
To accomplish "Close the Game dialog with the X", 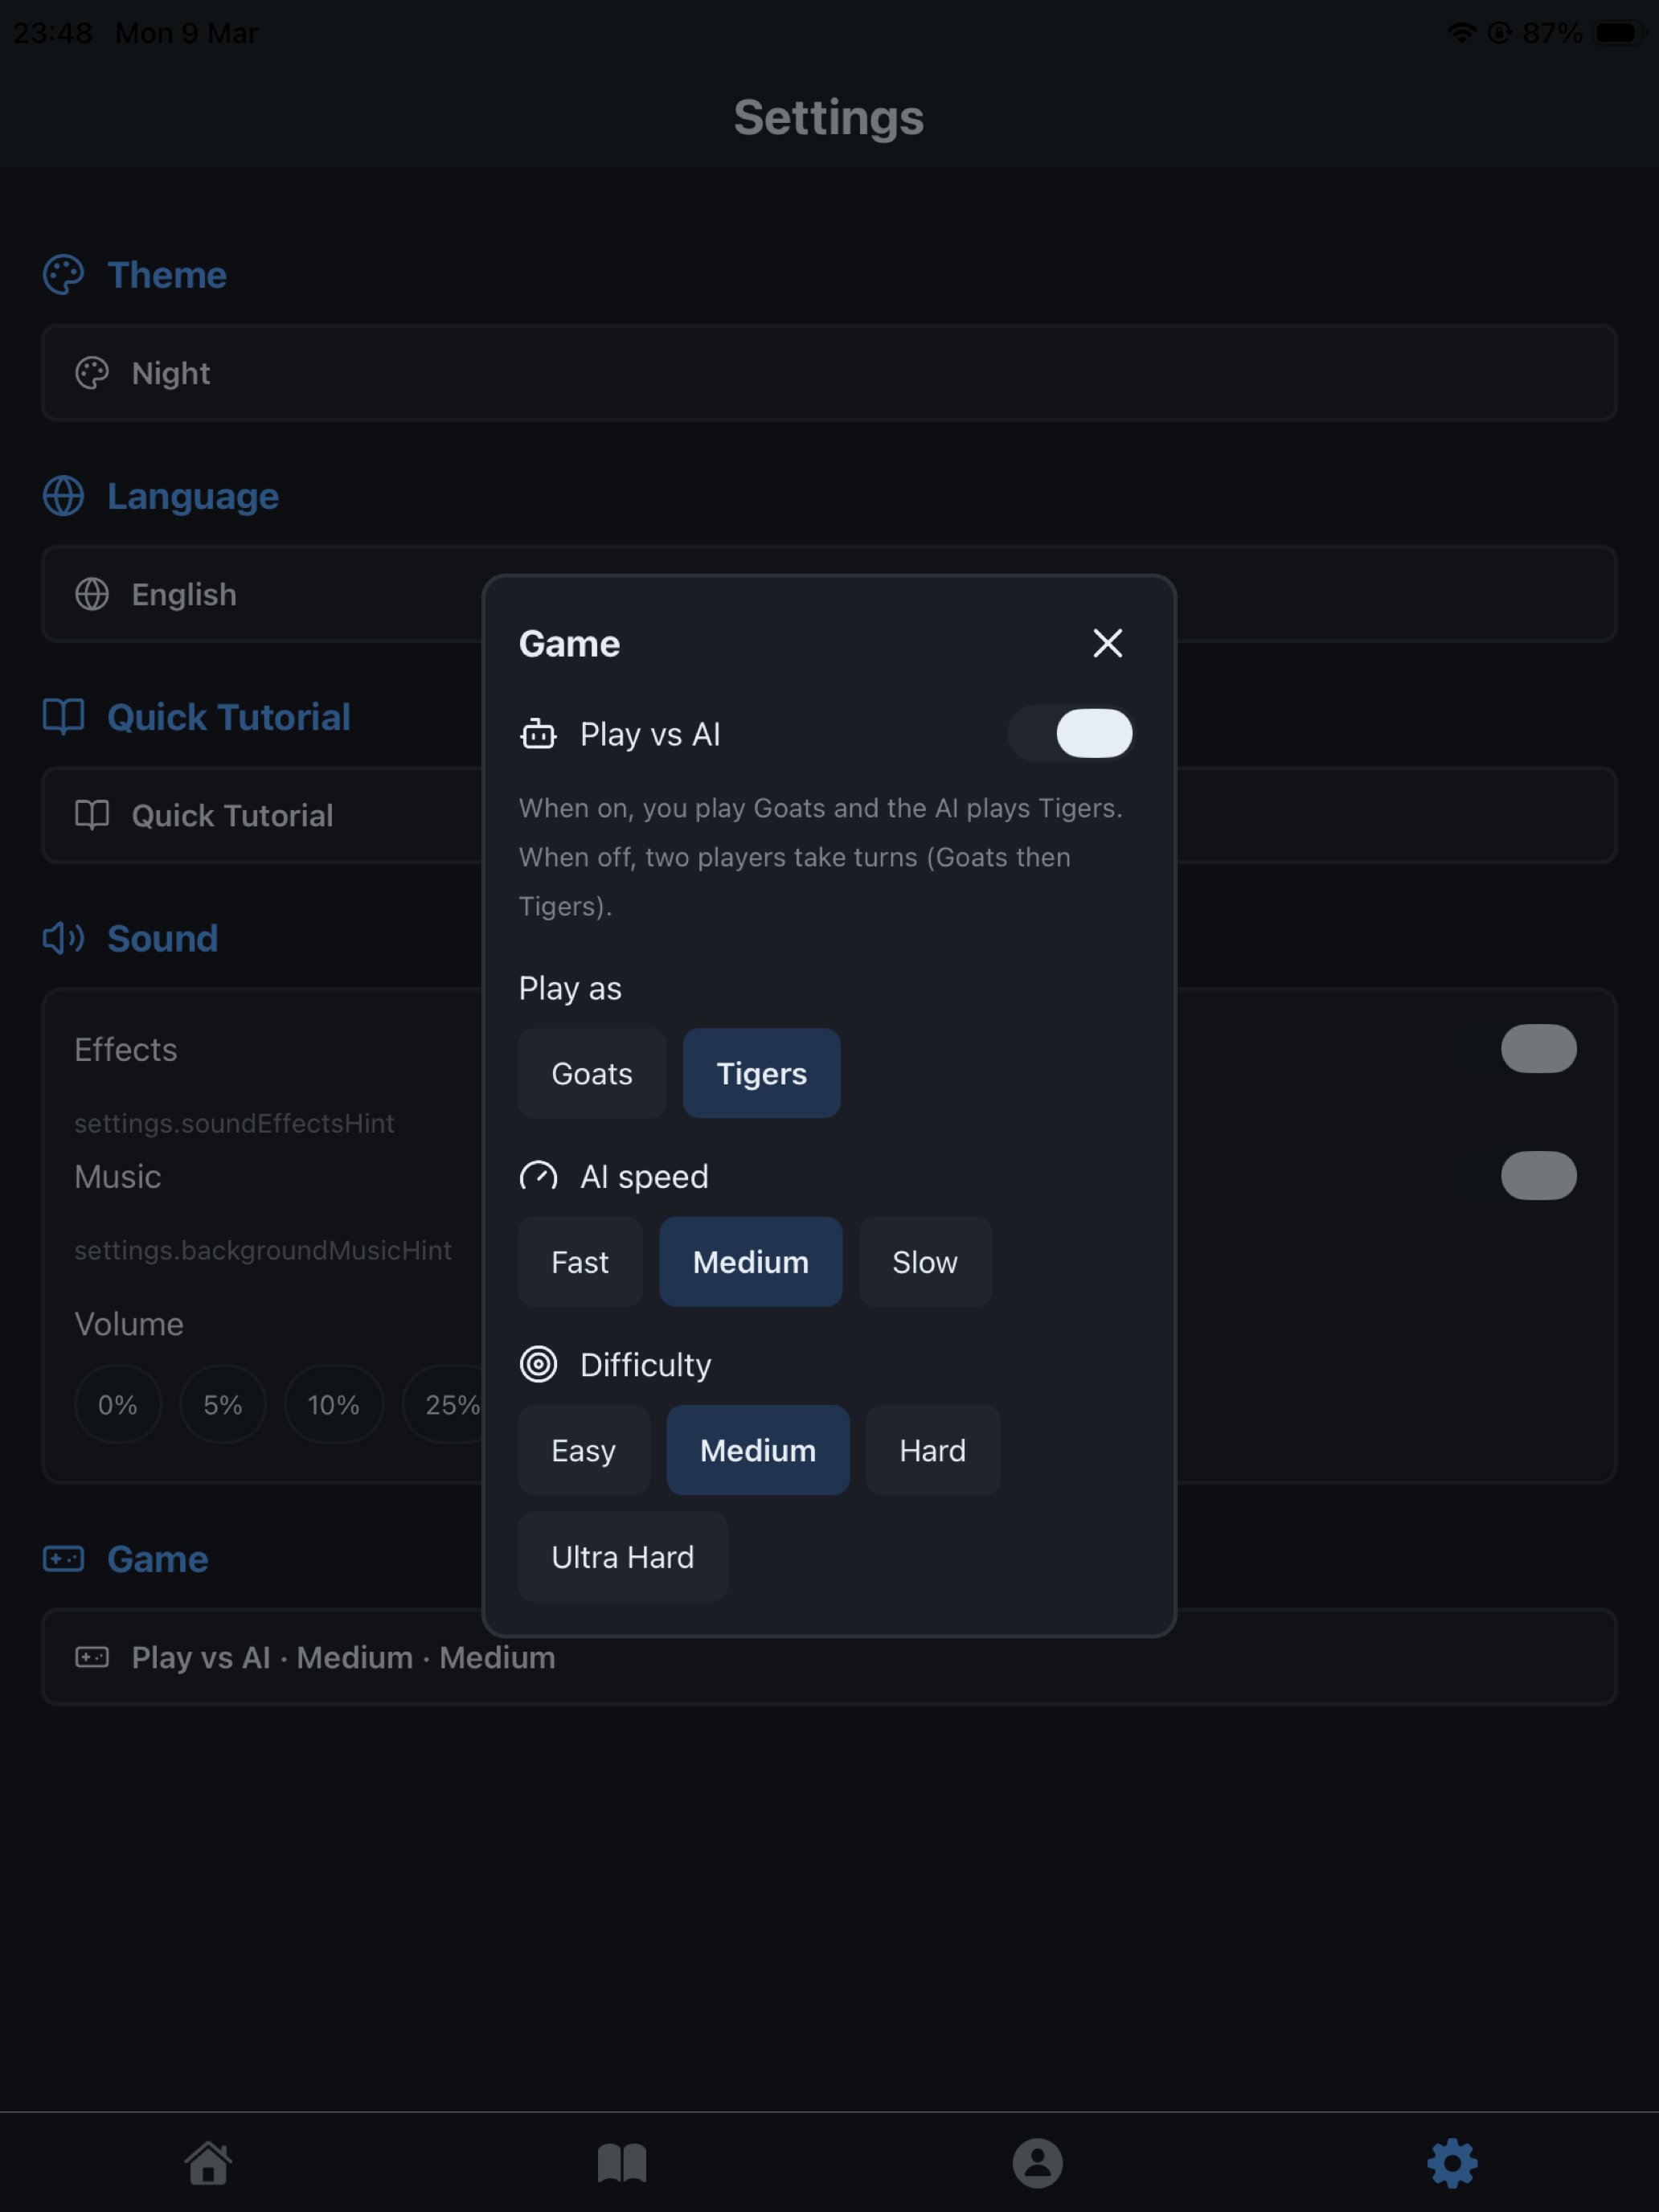I will click(1107, 643).
